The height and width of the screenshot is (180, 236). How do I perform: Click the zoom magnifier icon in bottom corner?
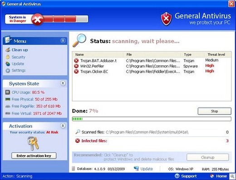pyautogui.click(x=232, y=176)
